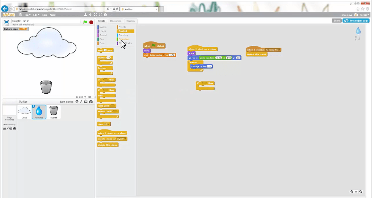Image resolution: width=372 pixels, height=198 pixels.
Task: Select the Bucket sprite thumbnail
Action: click(x=54, y=112)
